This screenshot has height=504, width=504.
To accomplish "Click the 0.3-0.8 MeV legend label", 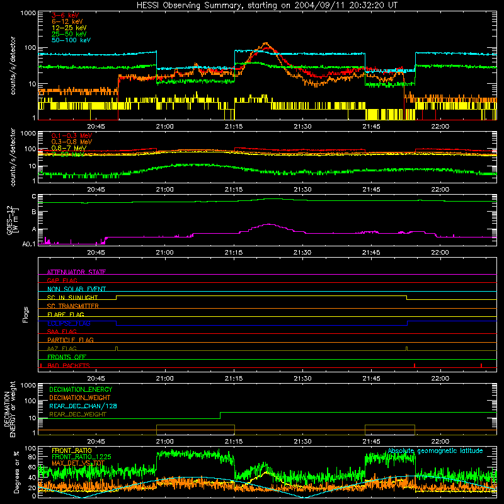I will pyautogui.click(x=72, y=142).
